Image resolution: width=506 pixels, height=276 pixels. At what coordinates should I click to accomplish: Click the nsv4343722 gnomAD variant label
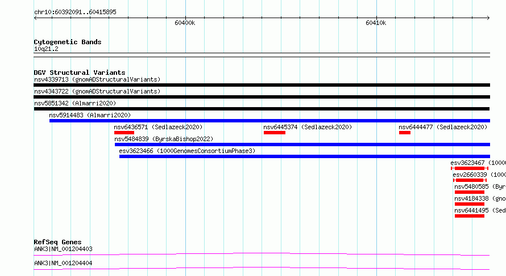(97, 91)
